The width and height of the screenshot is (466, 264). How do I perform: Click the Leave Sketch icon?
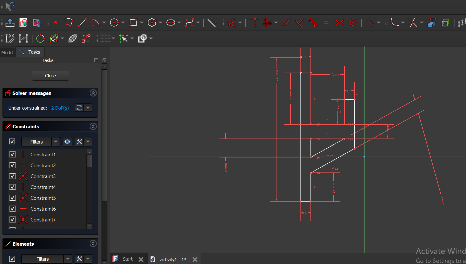tap(10, 23)
